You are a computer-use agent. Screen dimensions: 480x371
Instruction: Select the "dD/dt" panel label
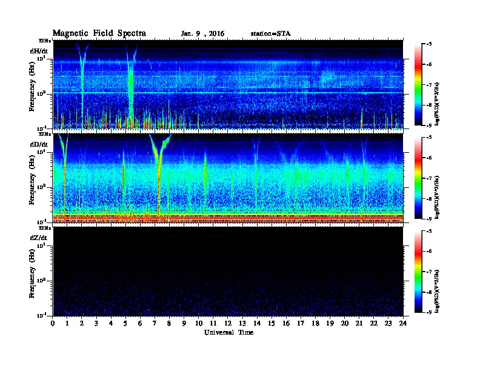(39, 144)
